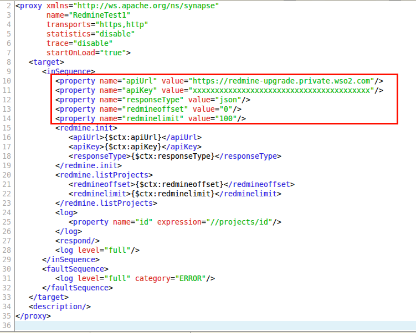This screenshot has width=416, height=333.
Task: Click the log level="full" tag on line 28
Action: point(97,250)
